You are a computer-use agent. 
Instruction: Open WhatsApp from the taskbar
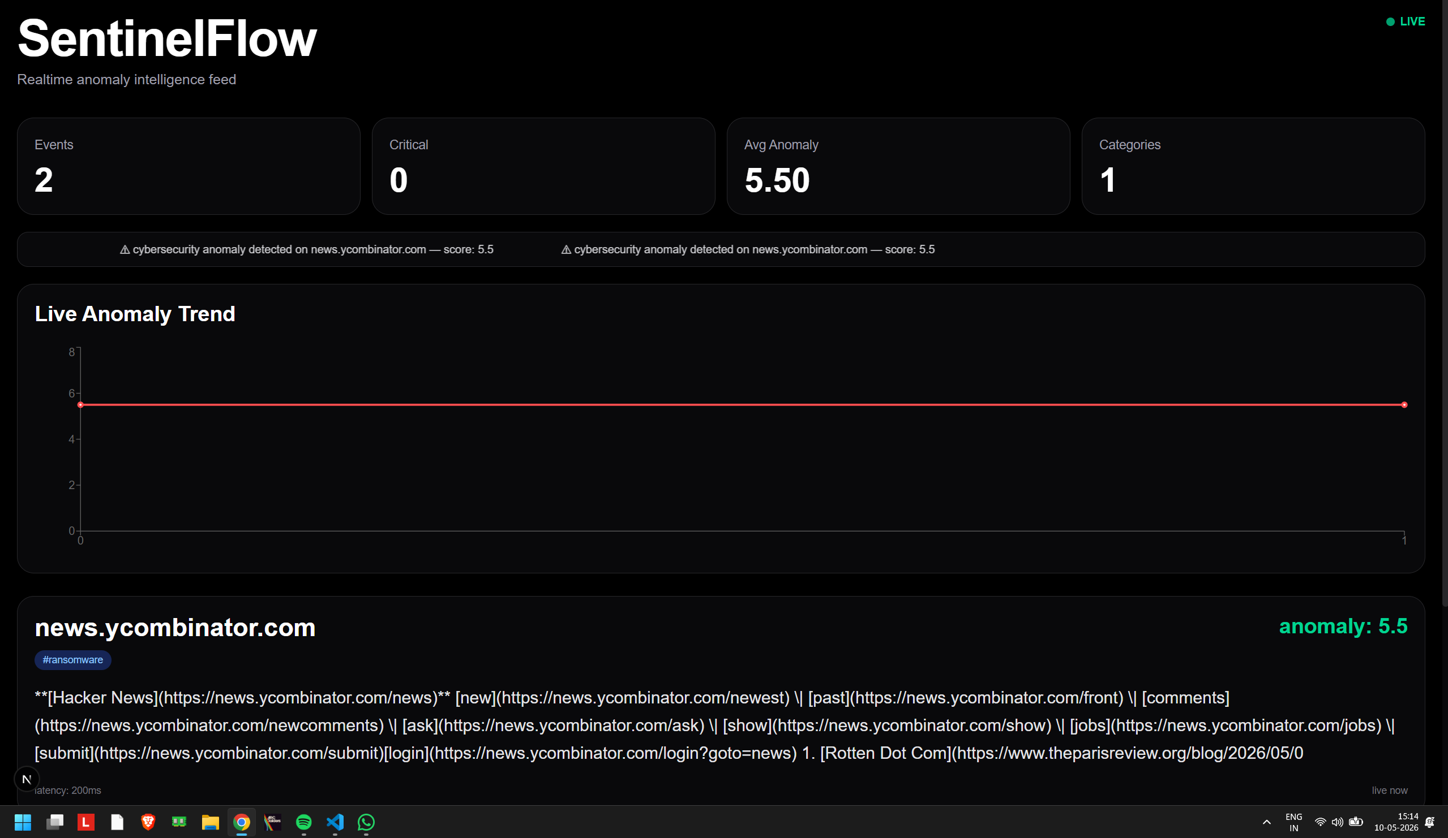(366, 822)
